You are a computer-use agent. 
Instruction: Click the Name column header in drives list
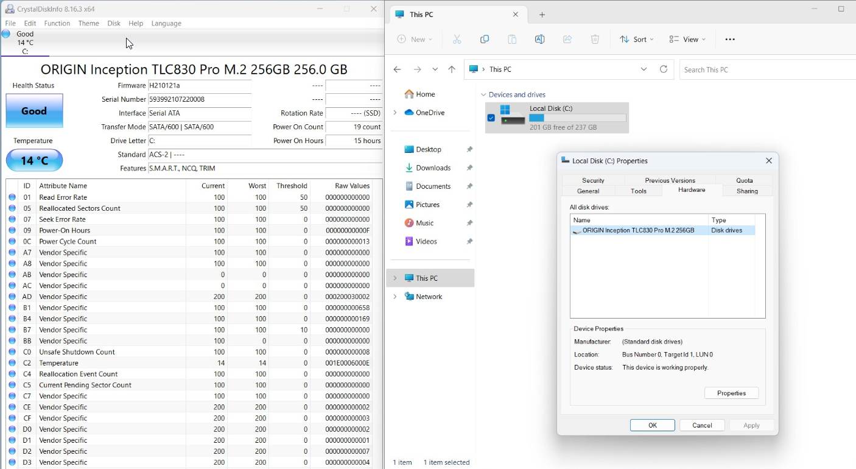639,220
